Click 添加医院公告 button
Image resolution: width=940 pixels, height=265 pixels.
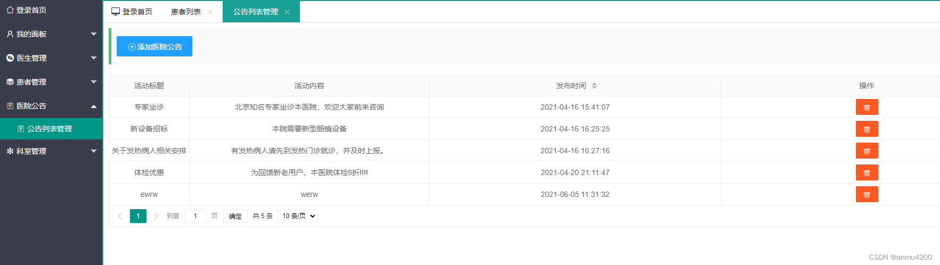154,46
